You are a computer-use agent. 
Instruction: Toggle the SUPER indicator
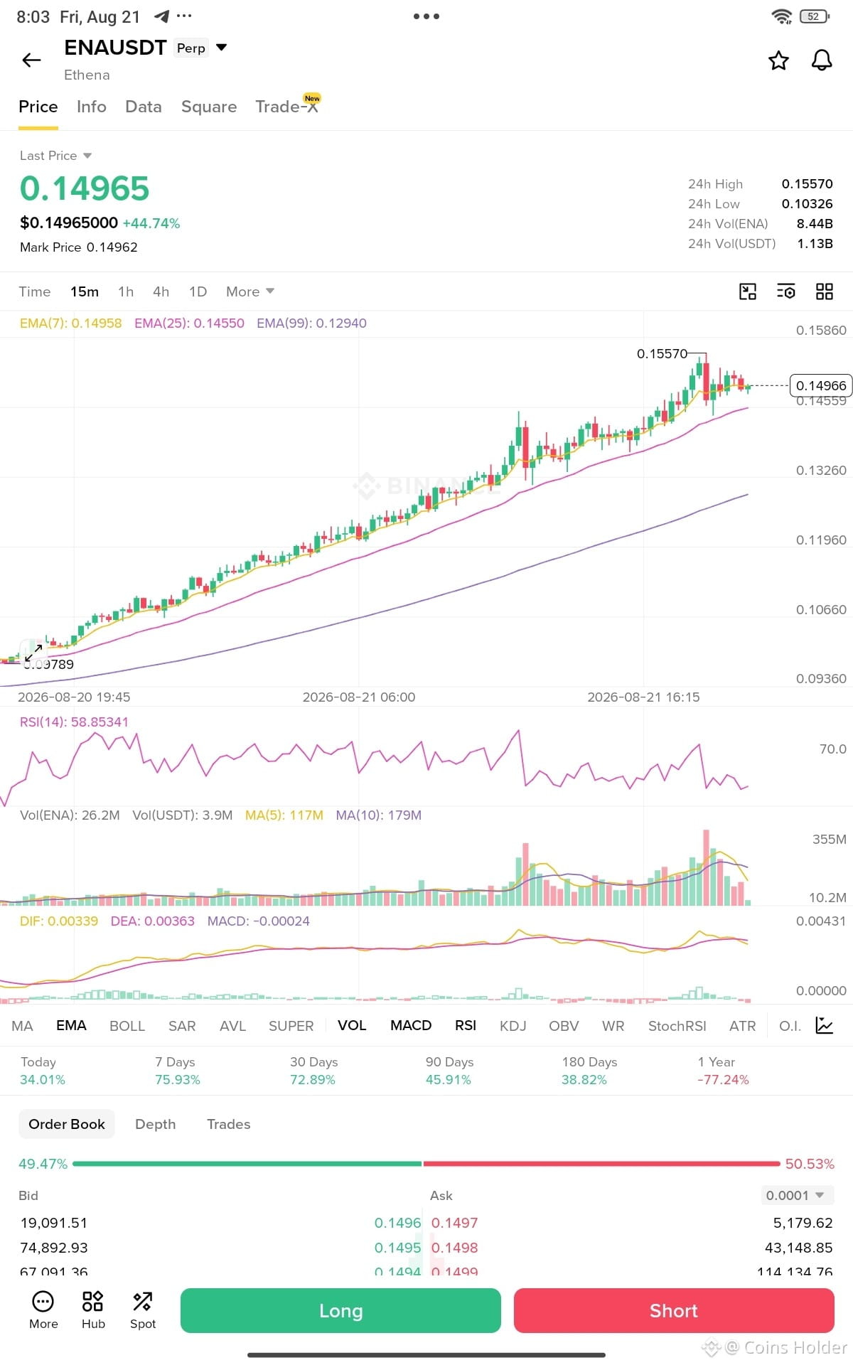pos(291,1026)
